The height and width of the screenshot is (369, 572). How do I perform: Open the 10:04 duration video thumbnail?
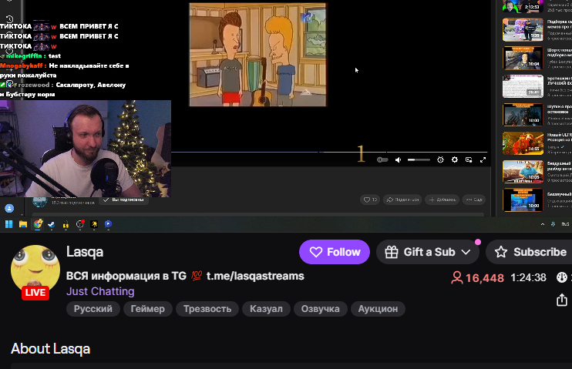click(523, 58)
